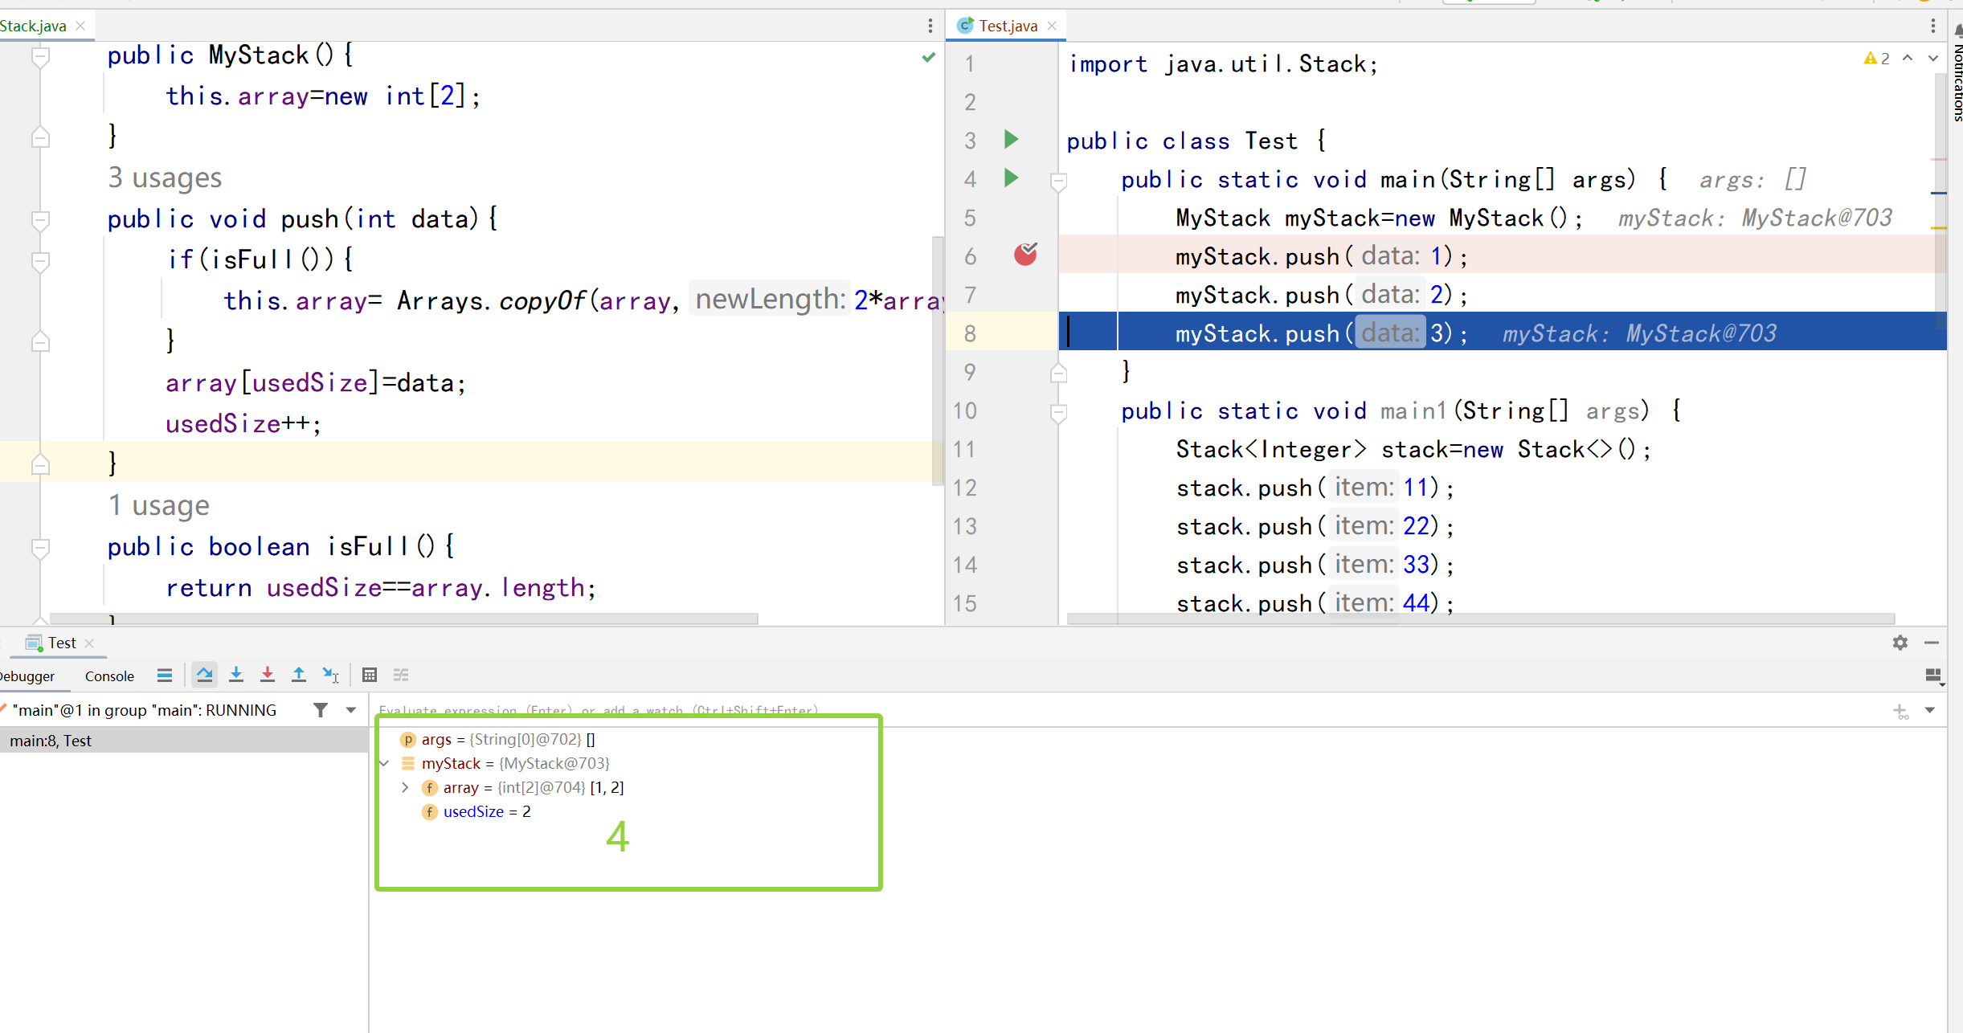Click the Step Into button

[236, 675]
